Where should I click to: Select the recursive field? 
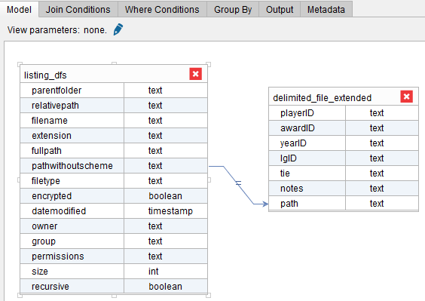click(72, 287)
